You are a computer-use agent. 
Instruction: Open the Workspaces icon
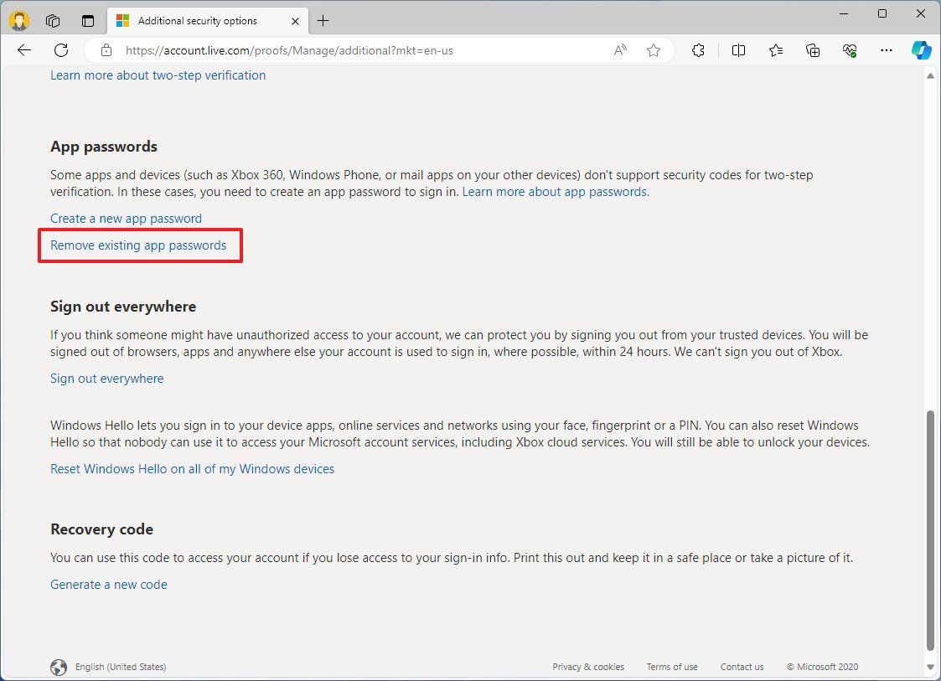53,20
